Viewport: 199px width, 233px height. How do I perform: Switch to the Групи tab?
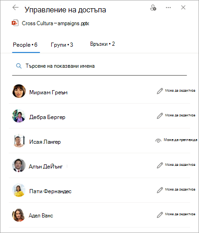62,45
